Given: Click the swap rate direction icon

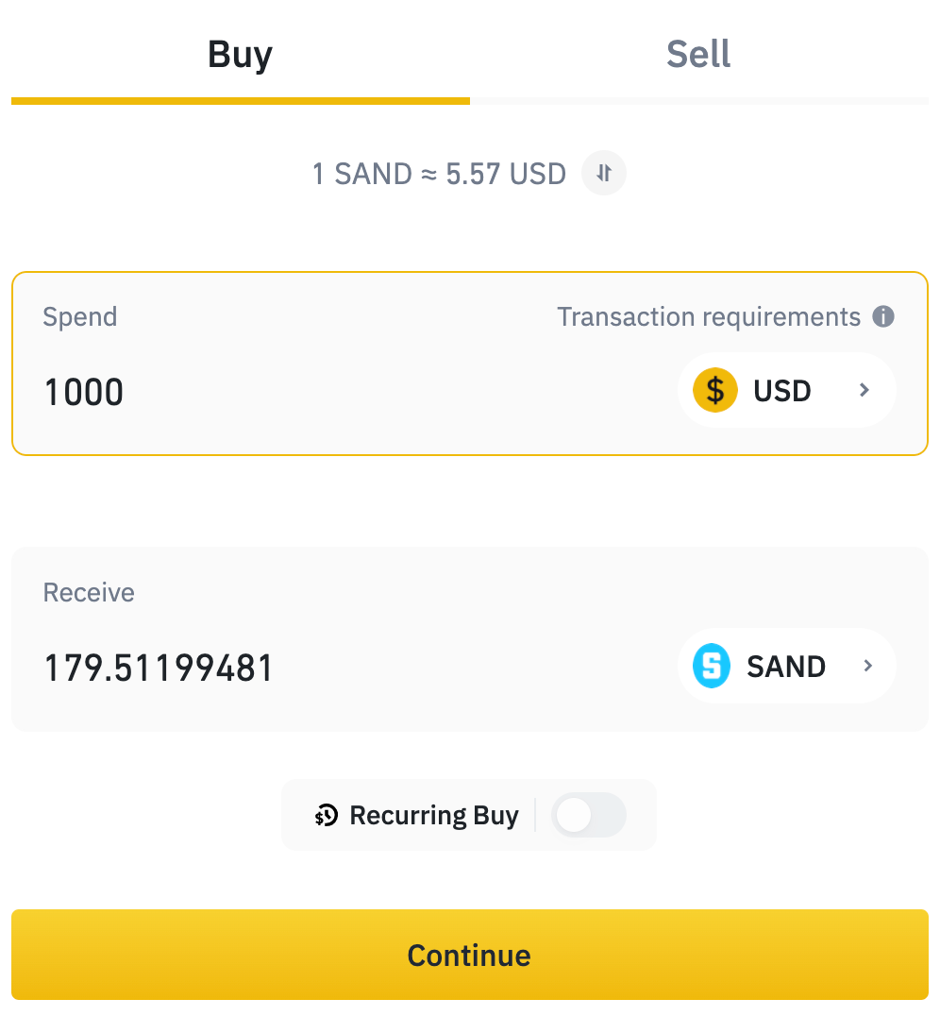Looking at the screenshot, I should coord(604,174).
